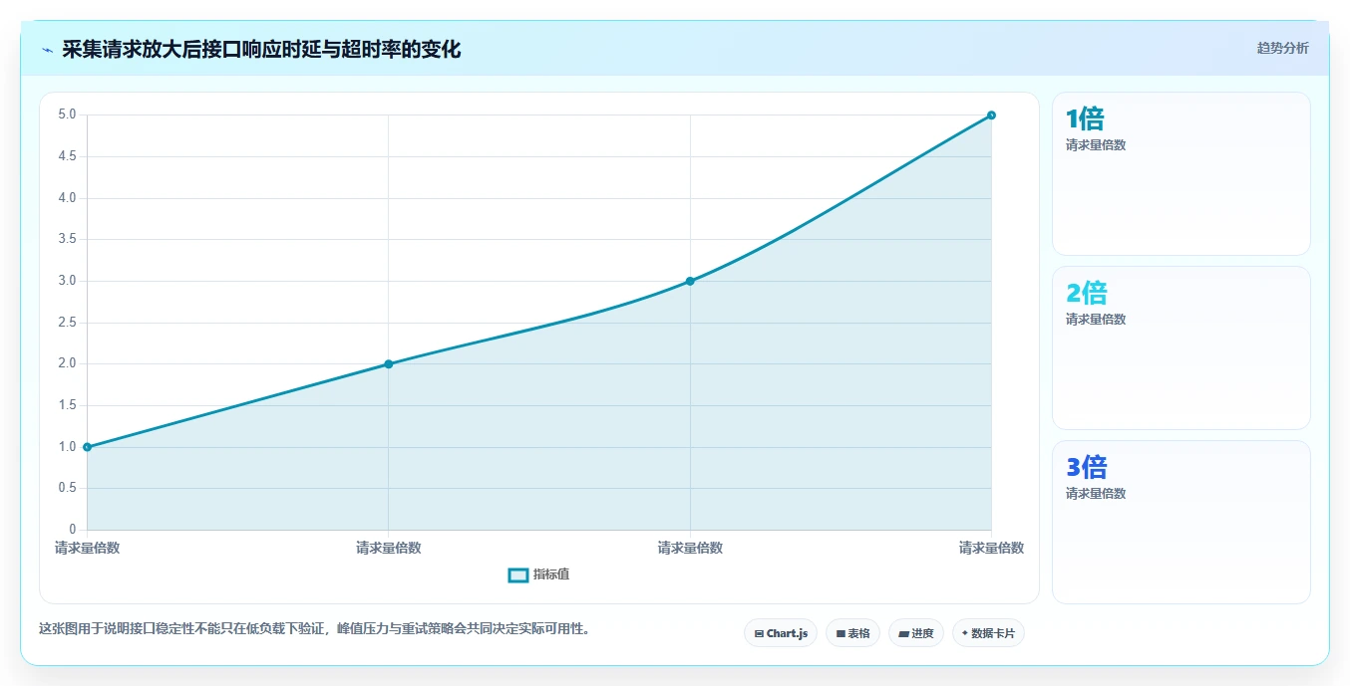This screenshot has height=686, width=1350.
Task: Click the y-axis label 3.0
Action: coord(67,281)
